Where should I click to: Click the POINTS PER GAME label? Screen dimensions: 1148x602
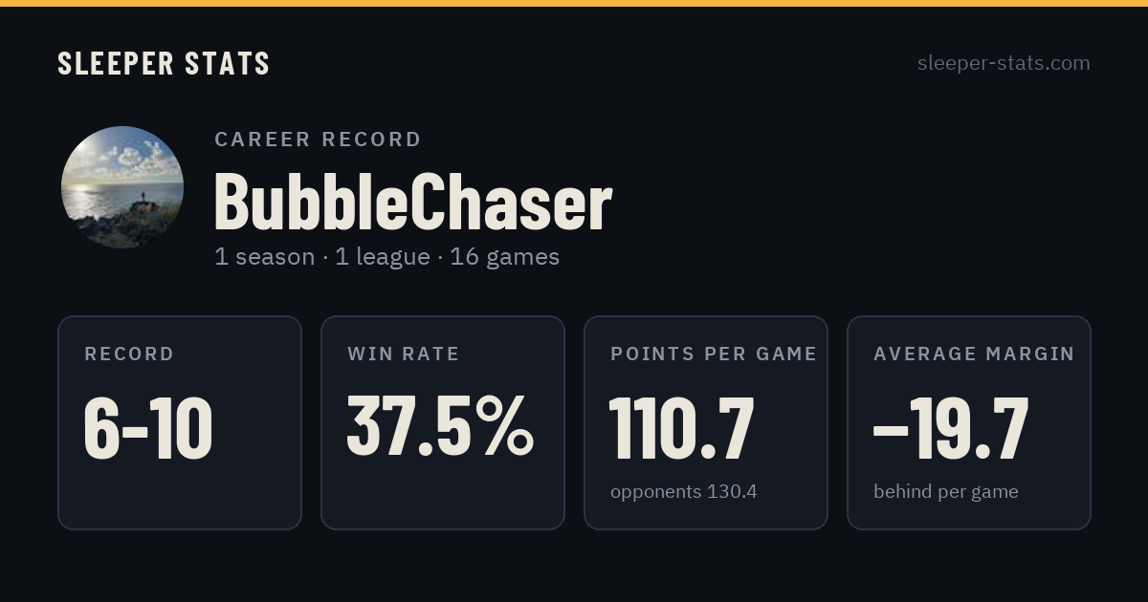(x=714, y=355)
